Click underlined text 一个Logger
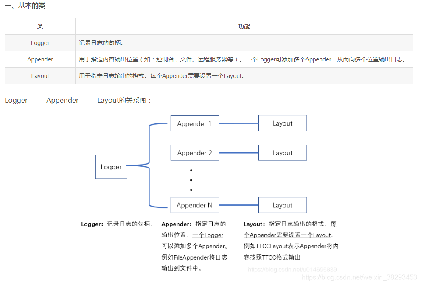This screenshot has width=421, height=285. (x=208, y=235)
